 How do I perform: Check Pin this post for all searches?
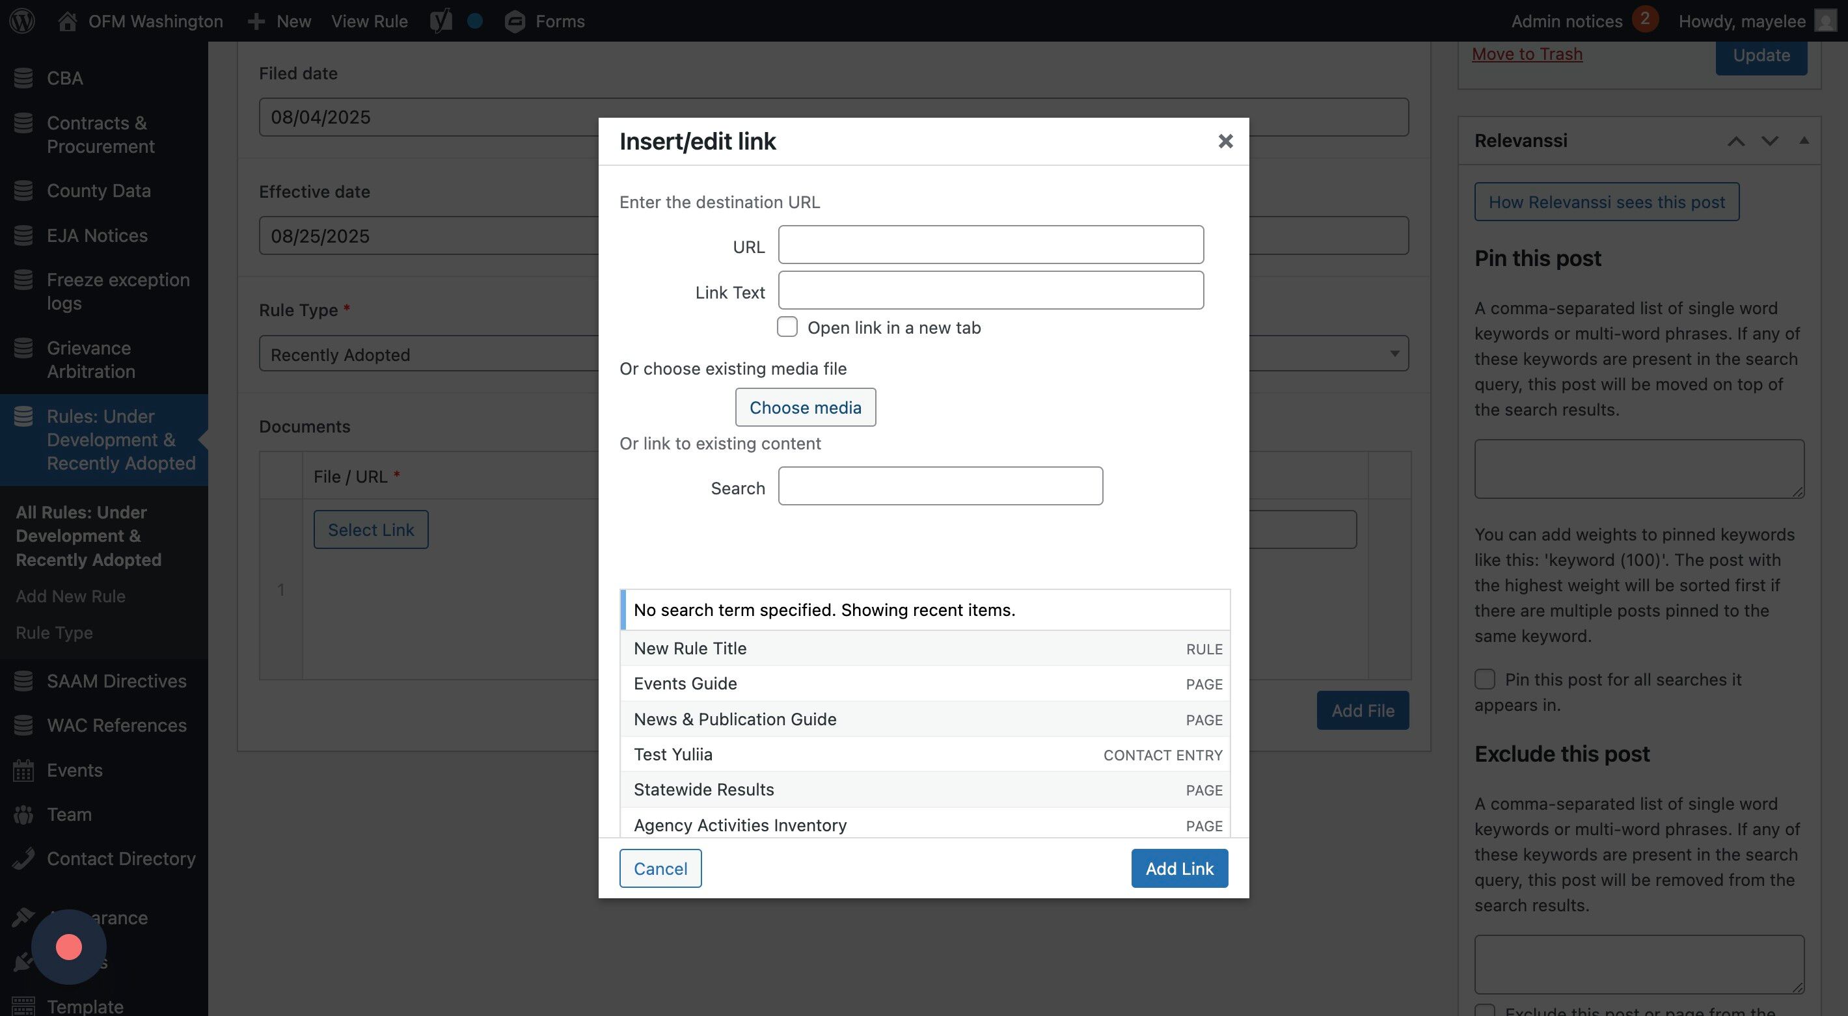(x=1484, y=679)
